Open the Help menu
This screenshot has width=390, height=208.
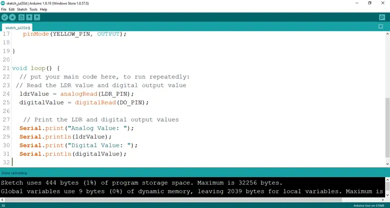[43, 9]
